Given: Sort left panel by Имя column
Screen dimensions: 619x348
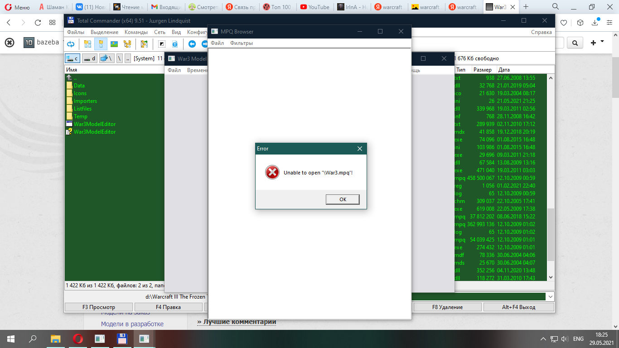Looking at the screenshot, I should click(72, 70).
